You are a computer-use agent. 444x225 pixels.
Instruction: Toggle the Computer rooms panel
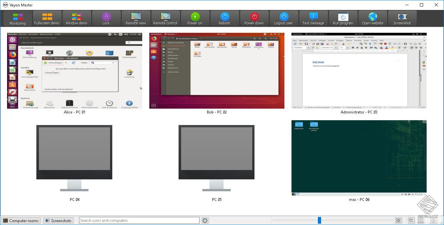tap(21, 221)
